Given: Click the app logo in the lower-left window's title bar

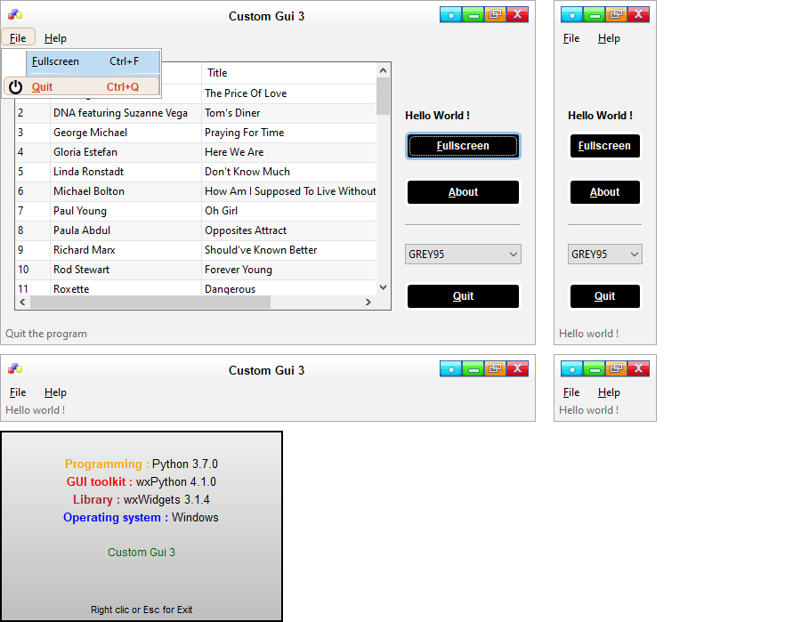Looking at the screenshot, I should click(14, 369).
